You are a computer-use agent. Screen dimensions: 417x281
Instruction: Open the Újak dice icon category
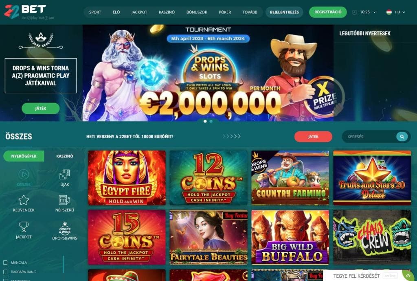point(65,174)
